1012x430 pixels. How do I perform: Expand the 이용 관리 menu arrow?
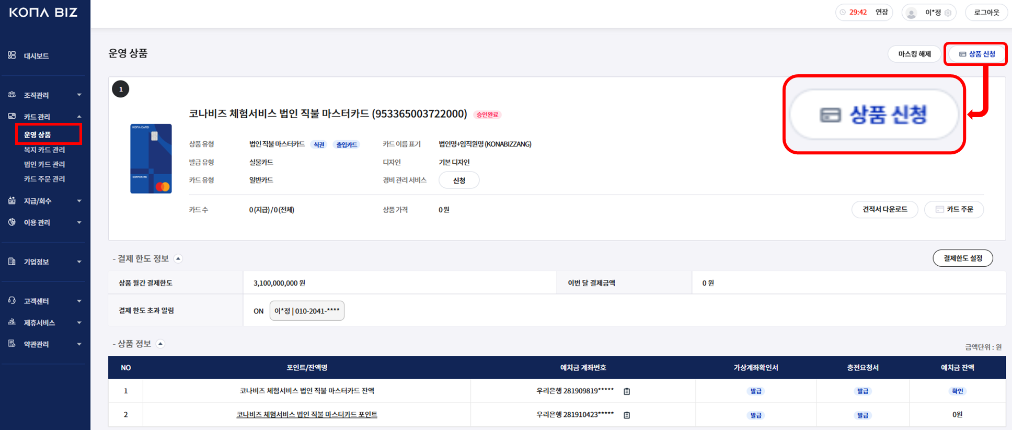79,222
